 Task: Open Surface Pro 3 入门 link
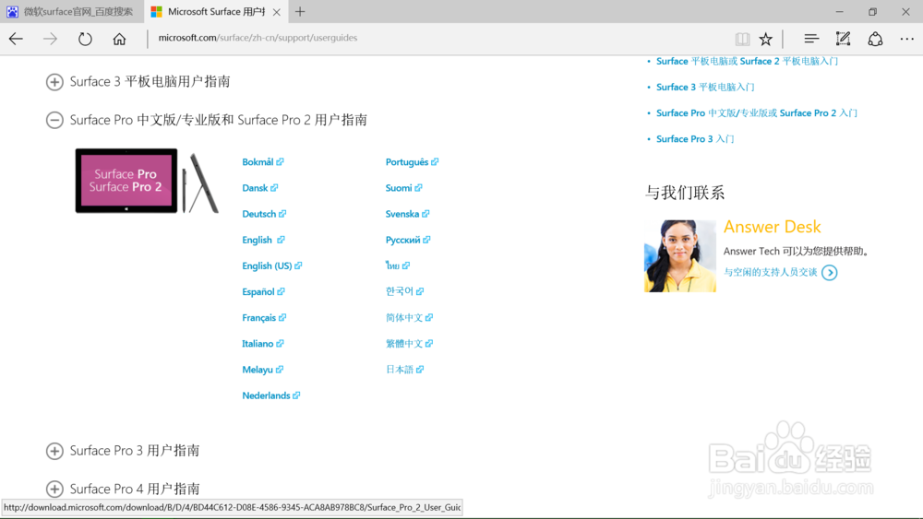(x=695, y=138)
